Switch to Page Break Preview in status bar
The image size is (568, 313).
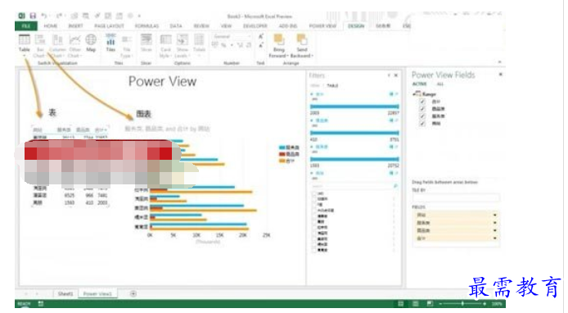click(430, 303)
